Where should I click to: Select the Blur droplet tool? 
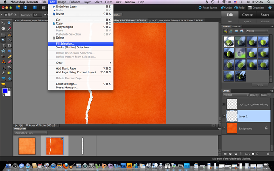[10, 78]
